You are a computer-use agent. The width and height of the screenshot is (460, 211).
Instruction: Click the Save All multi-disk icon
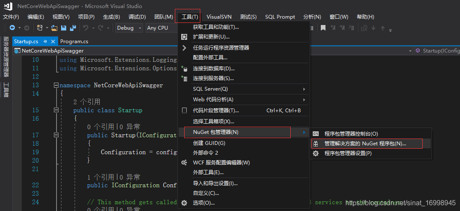(x=73, y=28)
